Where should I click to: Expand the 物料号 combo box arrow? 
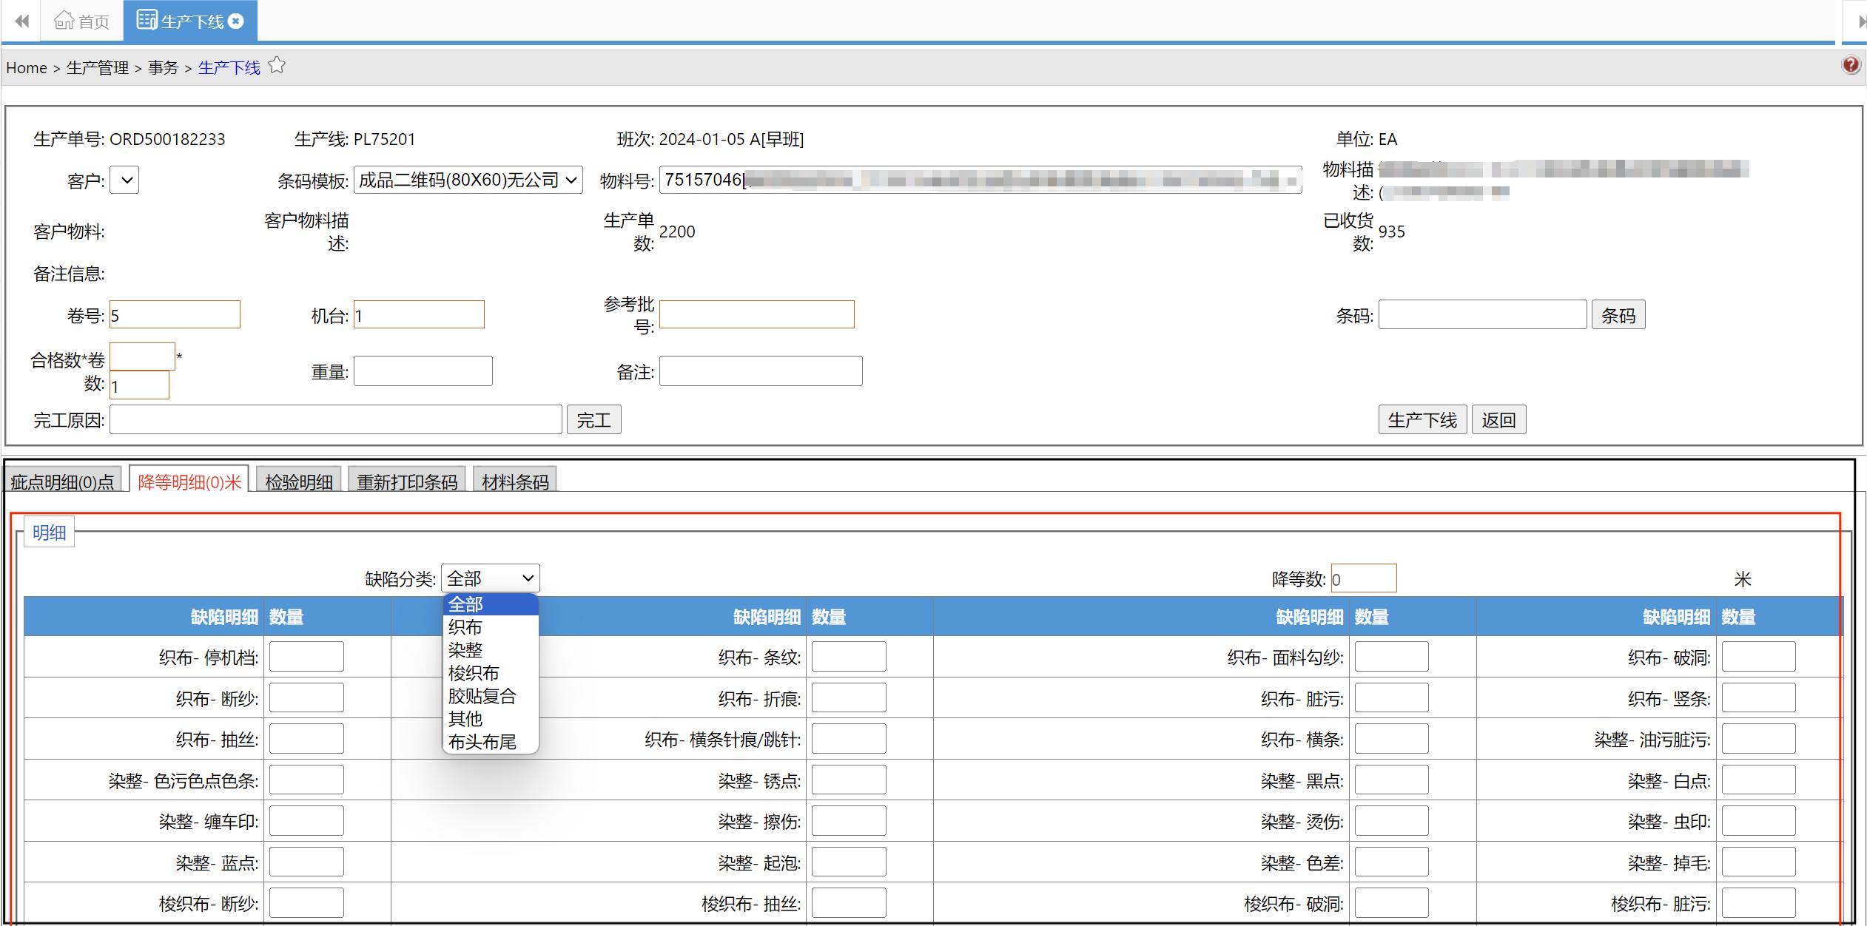point(1292,180)
